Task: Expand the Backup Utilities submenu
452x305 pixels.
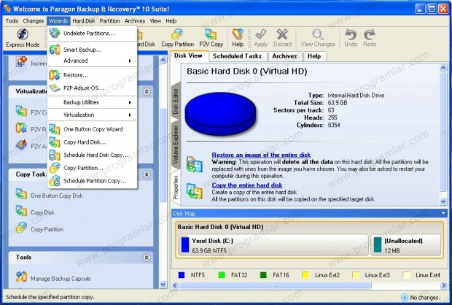Action: point(93,102)
